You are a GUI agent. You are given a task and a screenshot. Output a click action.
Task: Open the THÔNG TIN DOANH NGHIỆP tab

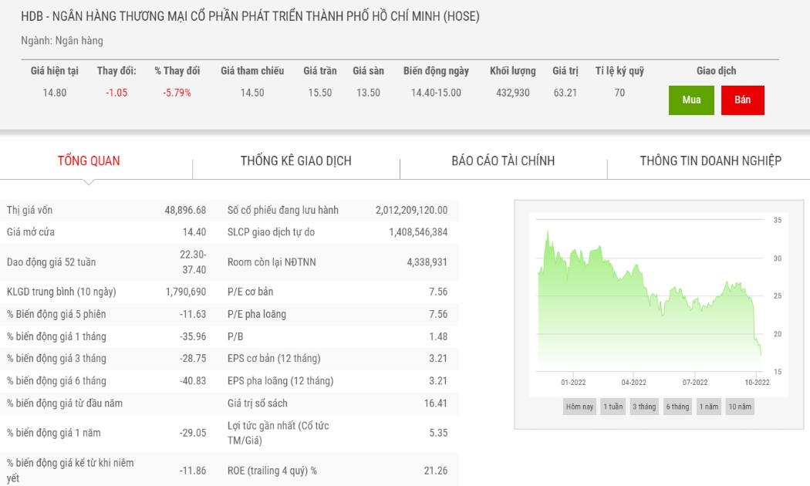[x=710, y=160]
